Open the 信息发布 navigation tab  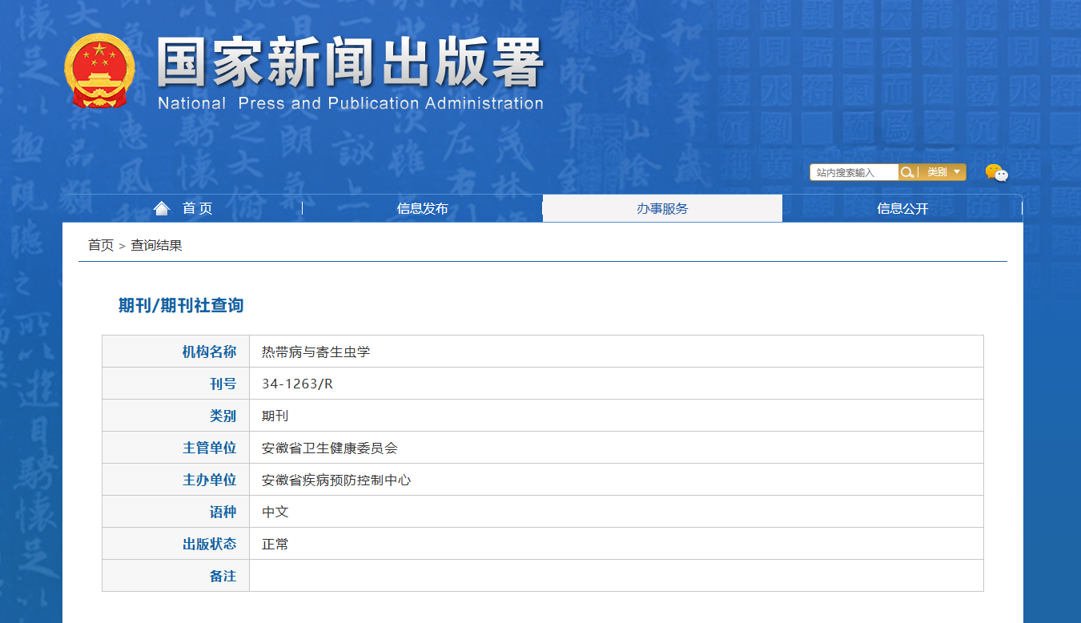[422, 208]
